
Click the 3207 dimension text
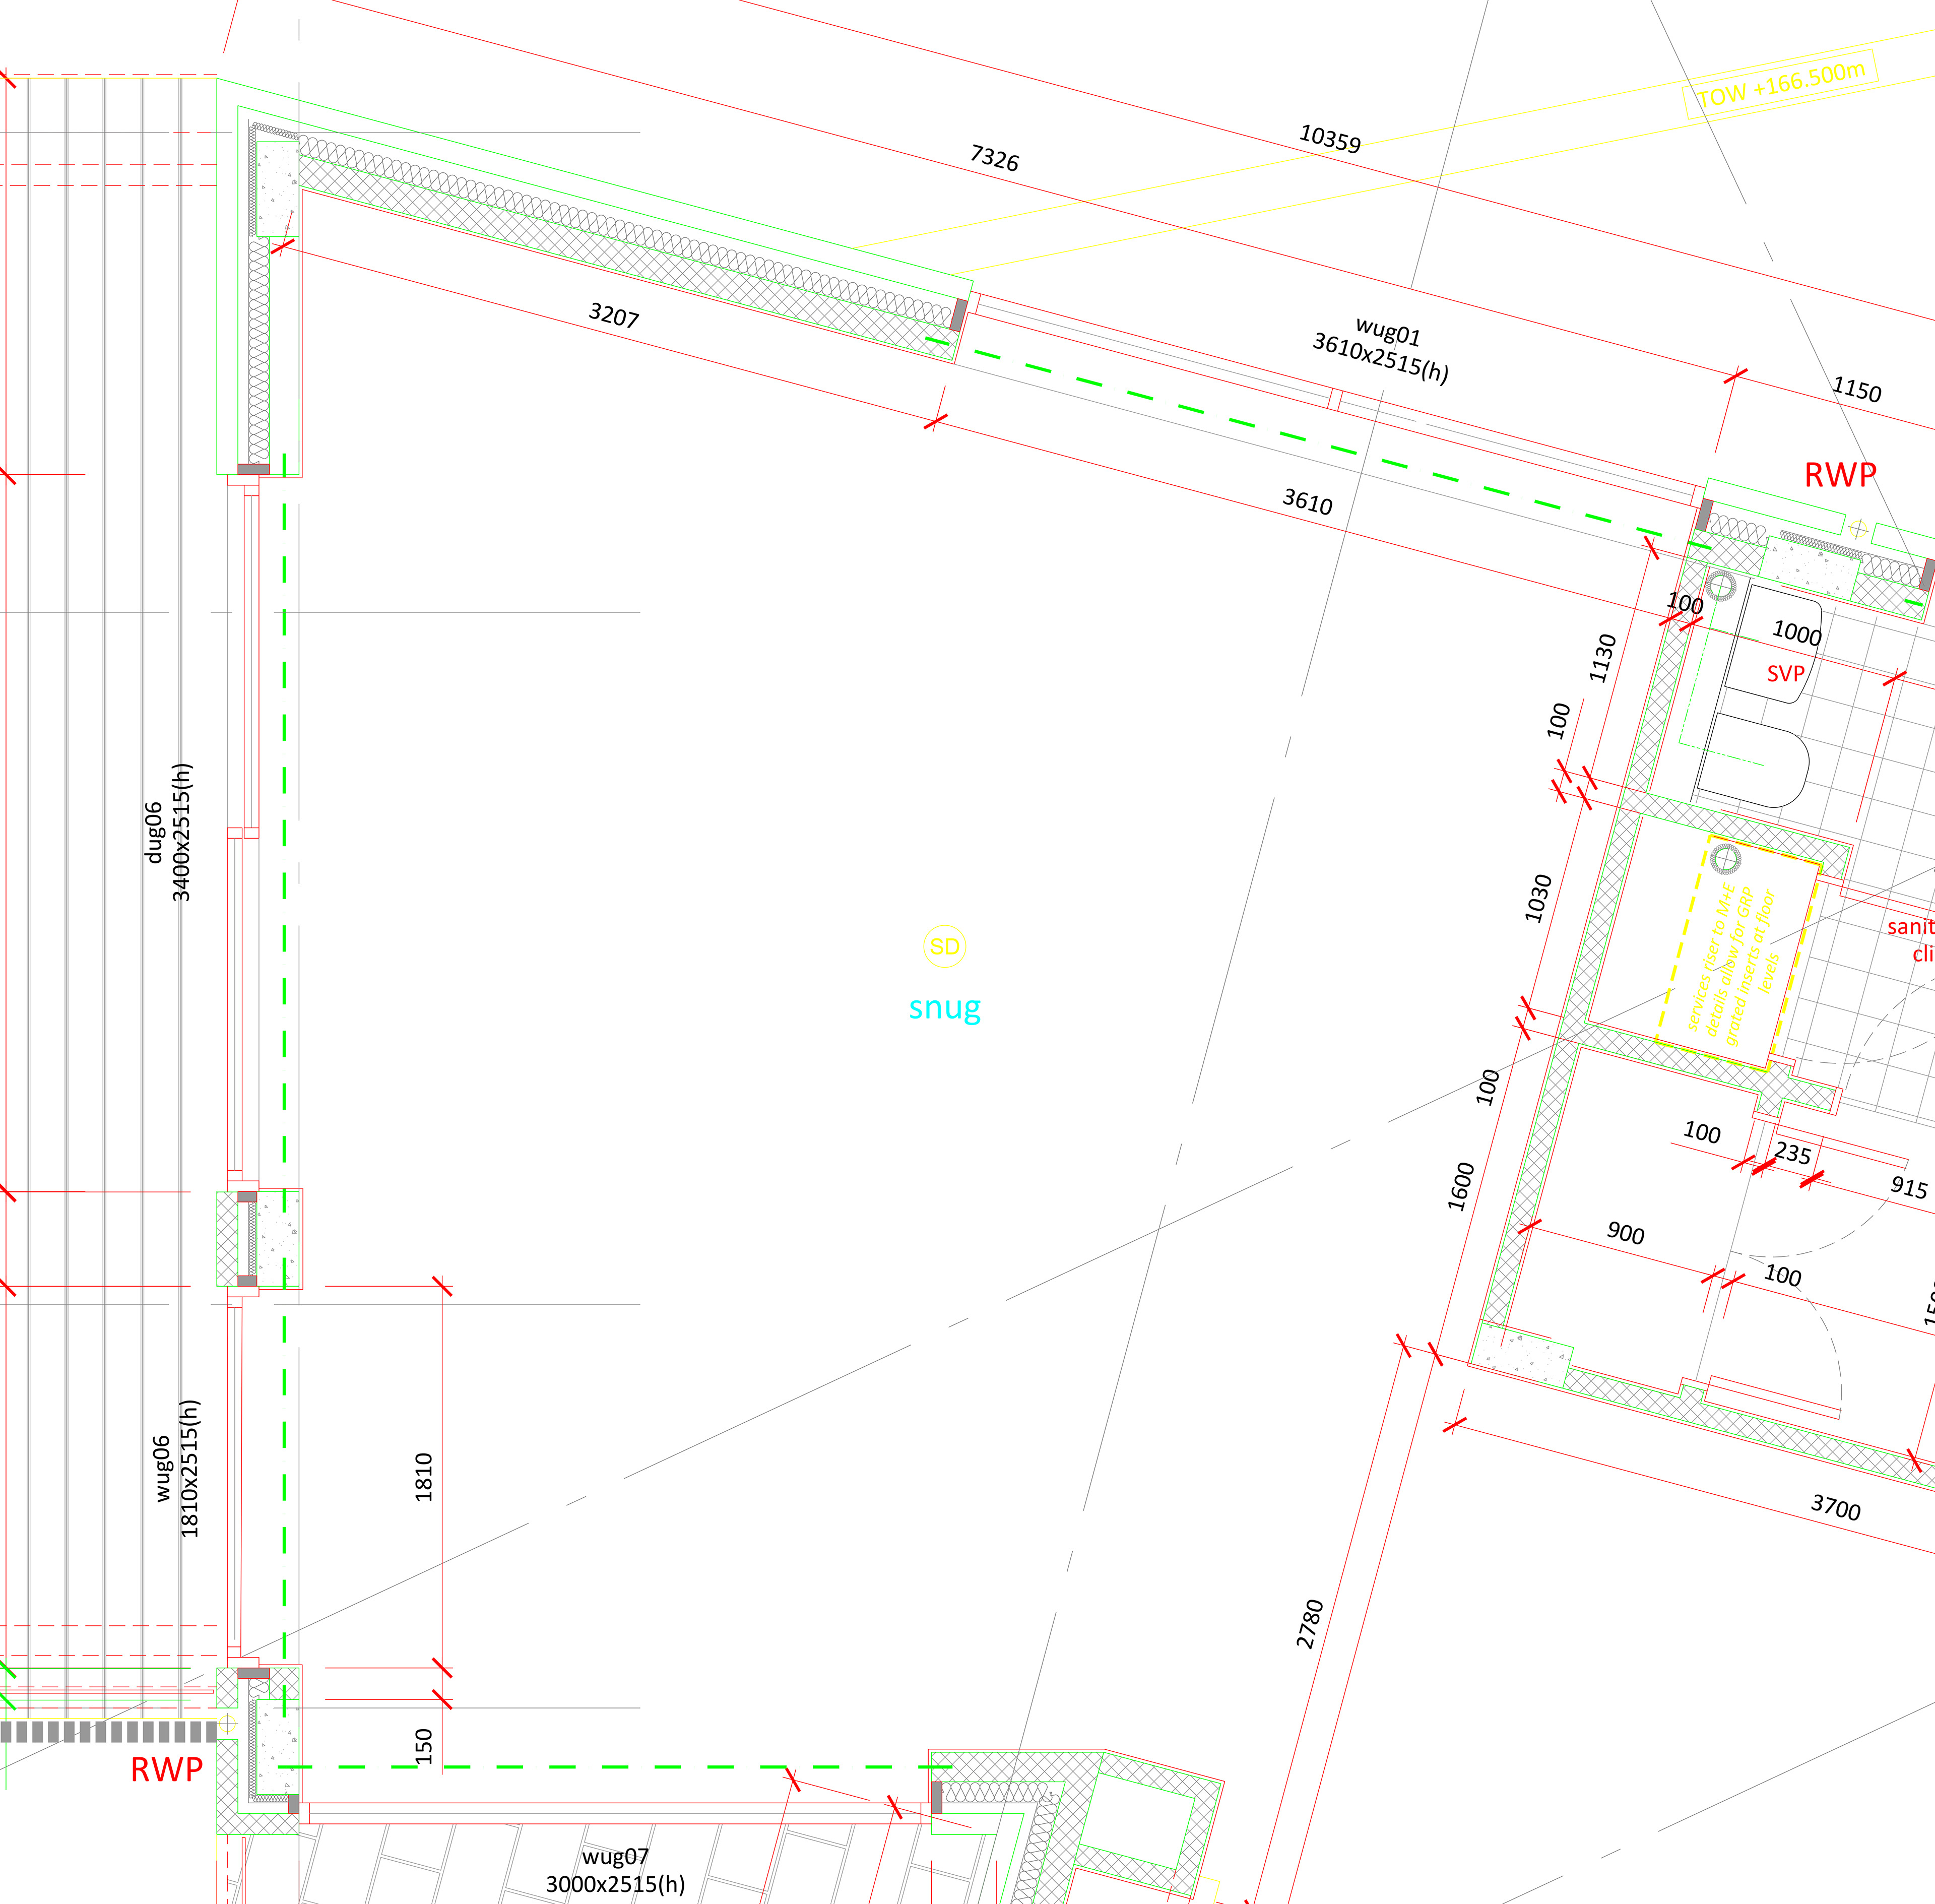coord(613,316)
